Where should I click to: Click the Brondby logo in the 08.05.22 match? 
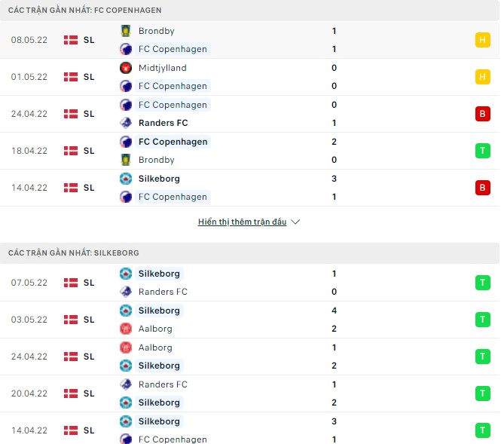tap(126, 31)
